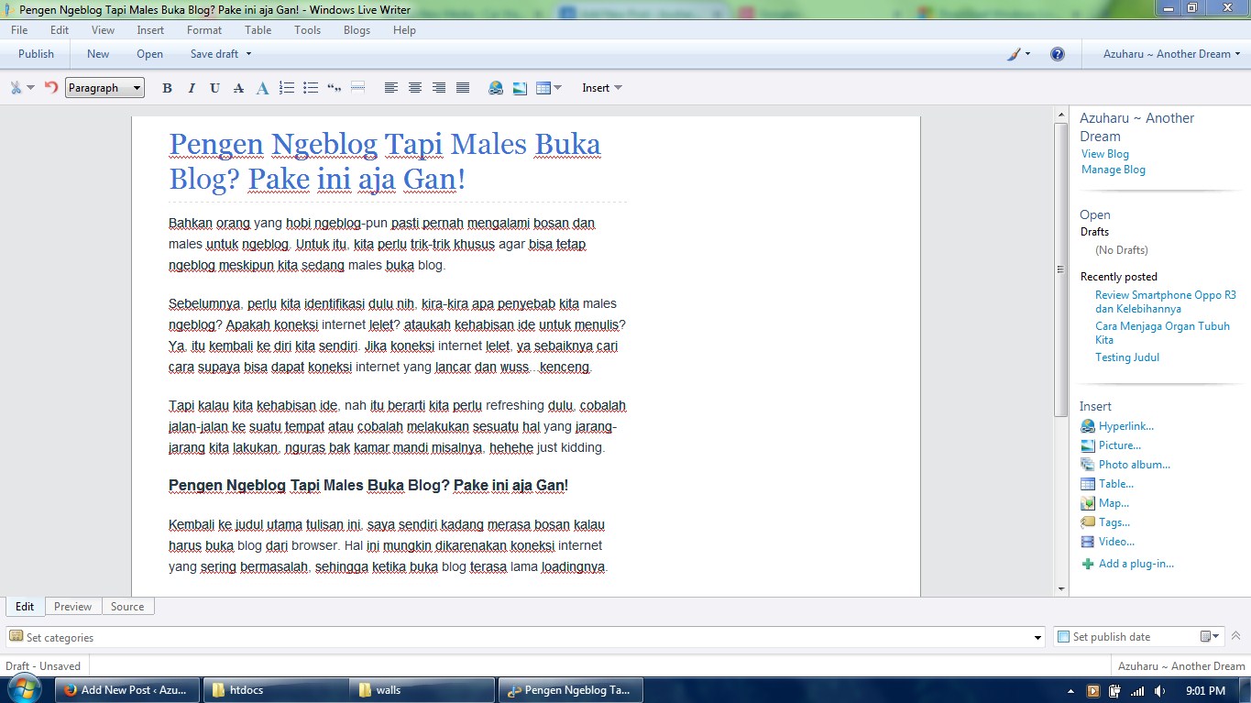This screenshot has height=703, width=1251.
Task: Open the Manage Blog link
Action: (1113, 170)
